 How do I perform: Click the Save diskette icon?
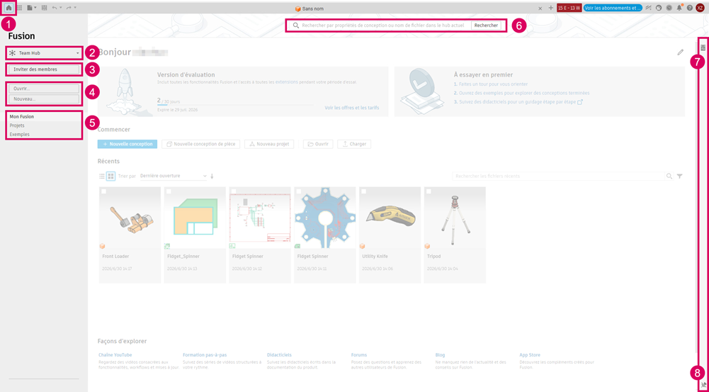pyautogui.click(x=44, y=8)
